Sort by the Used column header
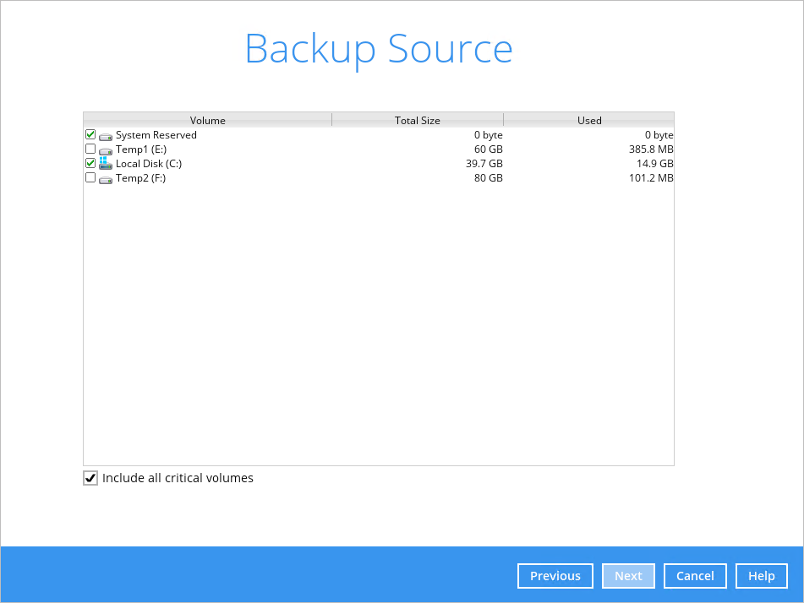 click(x=589, y=120)
